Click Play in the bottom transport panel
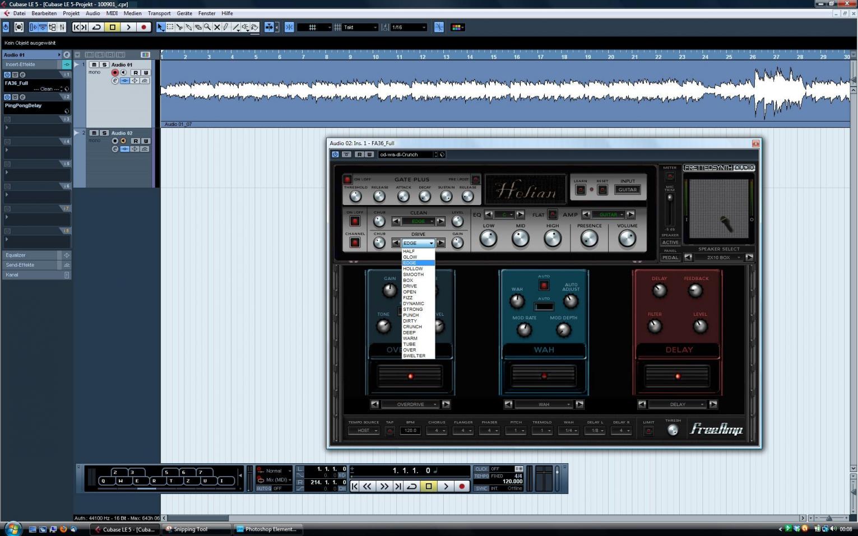This screenshot has width=858, height=536. point(446,486)
